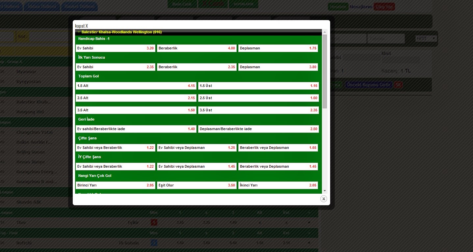
Task: Click Çıkış Yap to log out
Action: click(384, 6)
